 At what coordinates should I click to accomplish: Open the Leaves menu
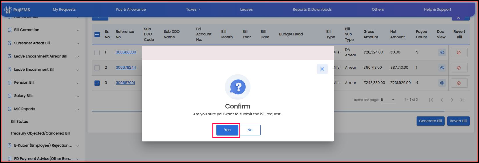(246, 9)
